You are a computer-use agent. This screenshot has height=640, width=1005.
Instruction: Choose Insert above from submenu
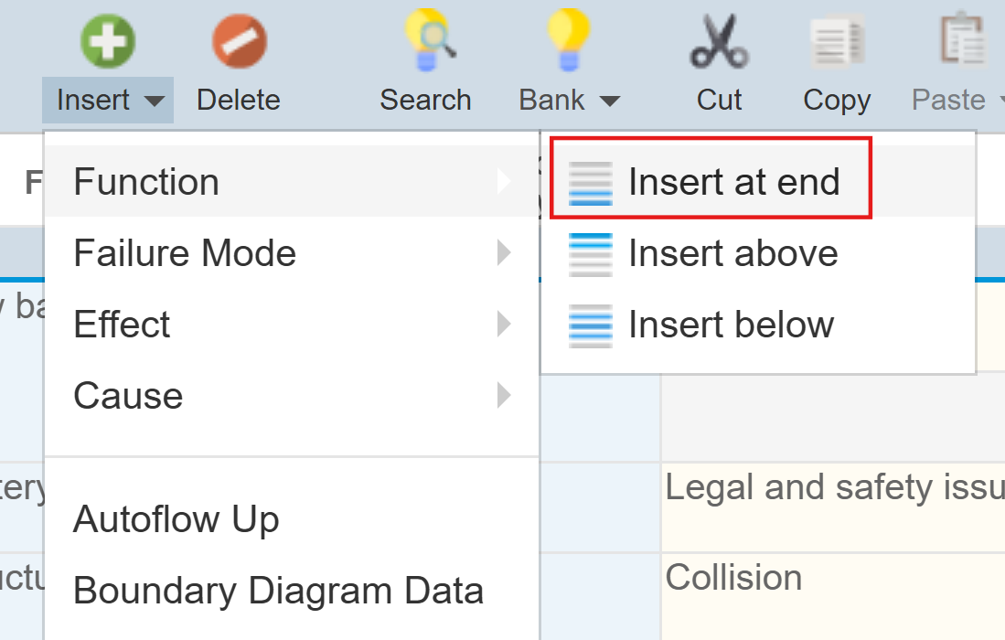(x=732, y=253)
